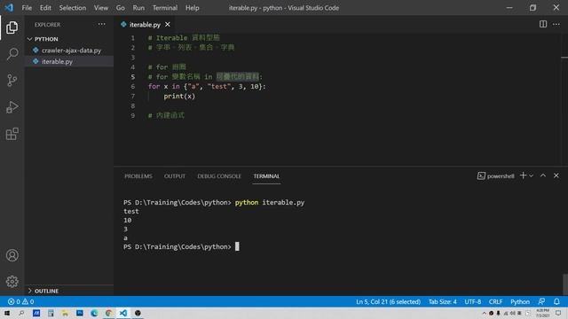Click the terminal prompt input area
Image resolution: width=568 pixels, height=319 pixels.
[x=237, y=246]
